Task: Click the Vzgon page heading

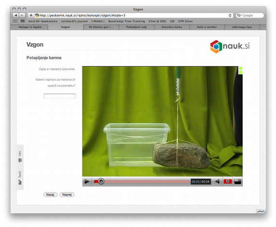Action: [35, 44]
